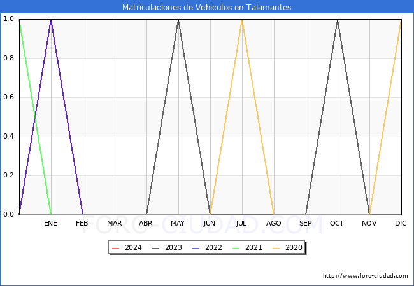Click the NOV month axis label

(x=369, y=223)
